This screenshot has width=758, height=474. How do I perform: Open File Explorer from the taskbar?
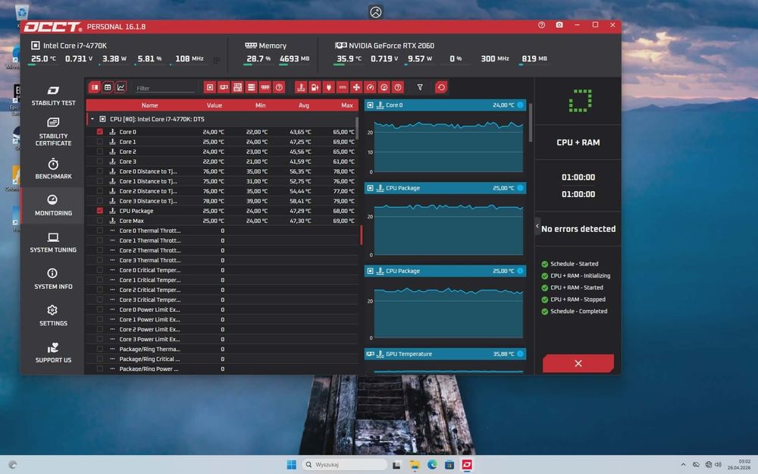click(415, 465)
